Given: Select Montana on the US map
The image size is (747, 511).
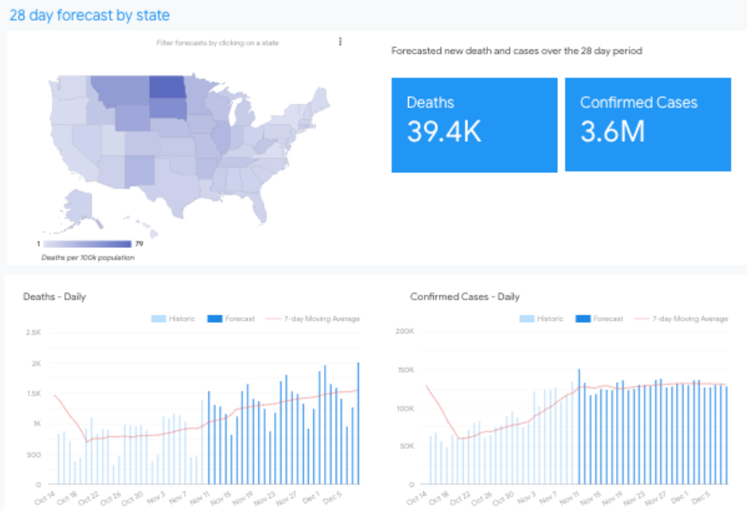Looking at the screenshot, I should coord(120,90).
